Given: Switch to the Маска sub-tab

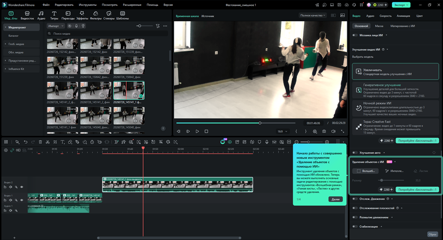Looking at the screenshot, I should tap(379, 26).
